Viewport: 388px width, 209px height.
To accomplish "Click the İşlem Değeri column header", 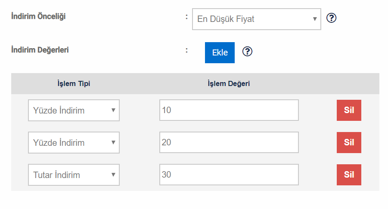I will click(229, 83).
